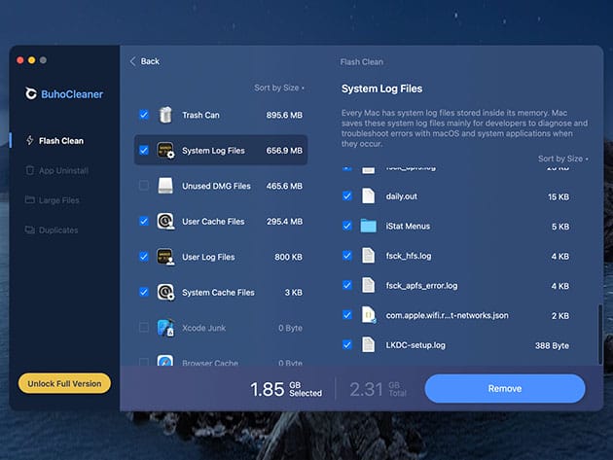Click the System Cache Files icon
Viewport: 613px width, 460px height.
click(x=166, y=293)
